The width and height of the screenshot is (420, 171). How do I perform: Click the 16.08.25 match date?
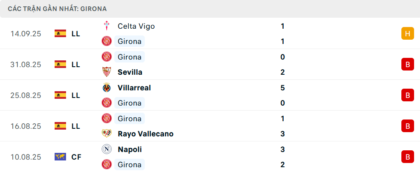point(26,126)
